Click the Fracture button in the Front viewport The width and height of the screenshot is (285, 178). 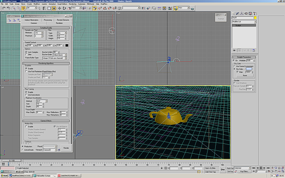coord(221,19)
